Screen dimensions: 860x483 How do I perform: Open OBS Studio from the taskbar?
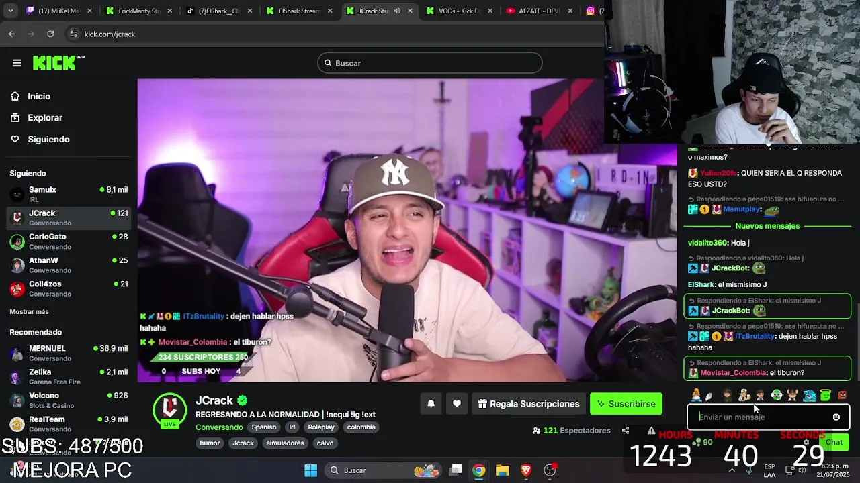click(x=550, y=470)
